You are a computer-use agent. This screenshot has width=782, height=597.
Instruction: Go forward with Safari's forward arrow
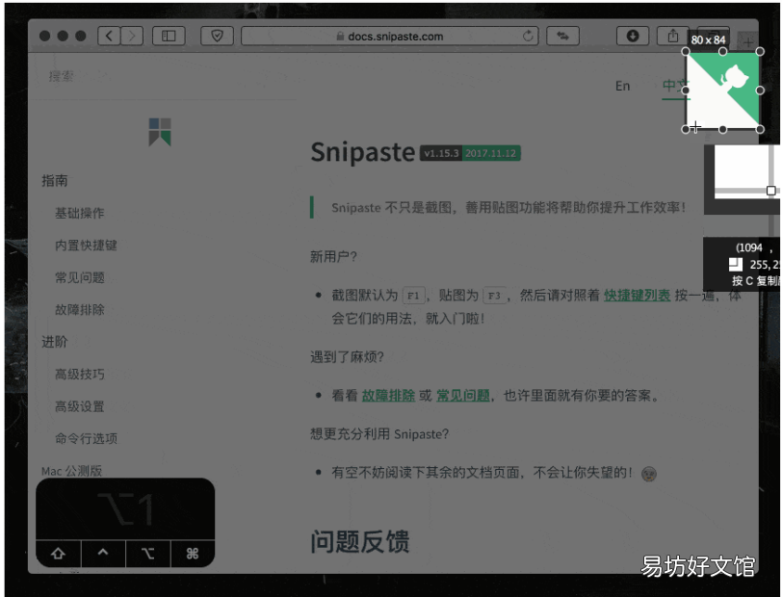132,36
